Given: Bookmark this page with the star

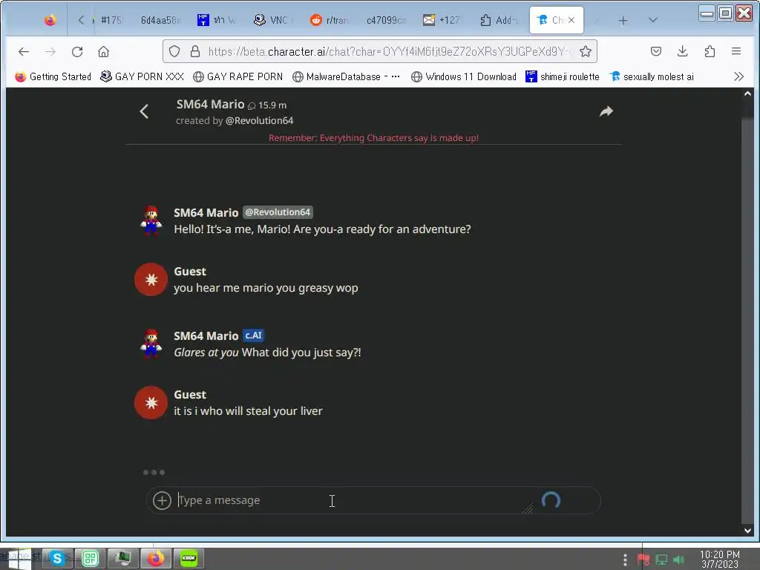Looking at the screenshot, I should pyautogui.click(x=586, y=51).
